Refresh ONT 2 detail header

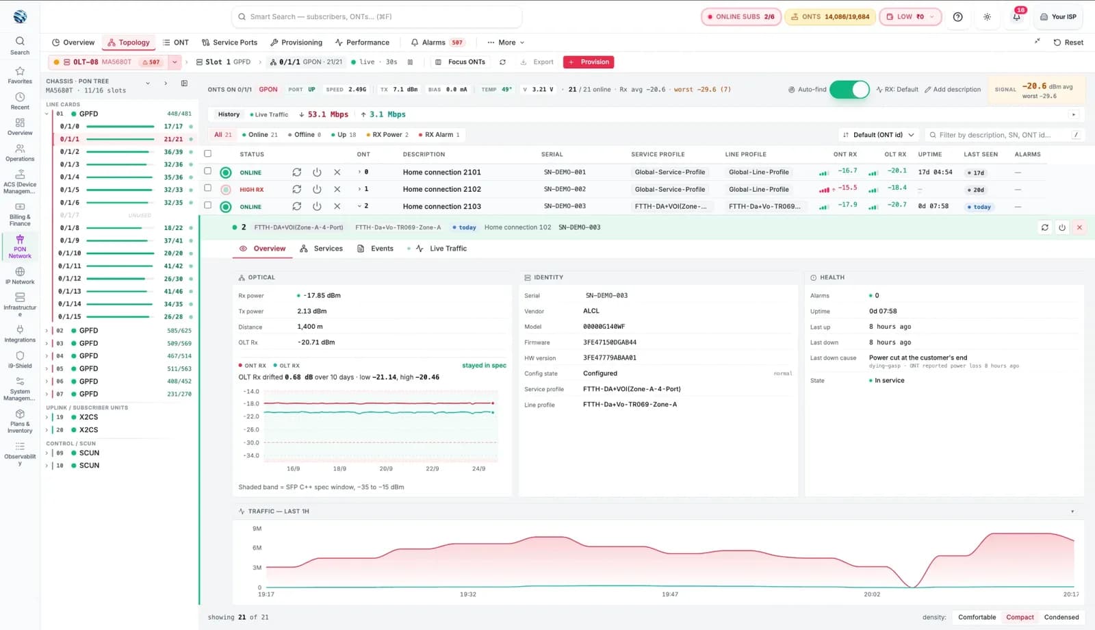1044,227
